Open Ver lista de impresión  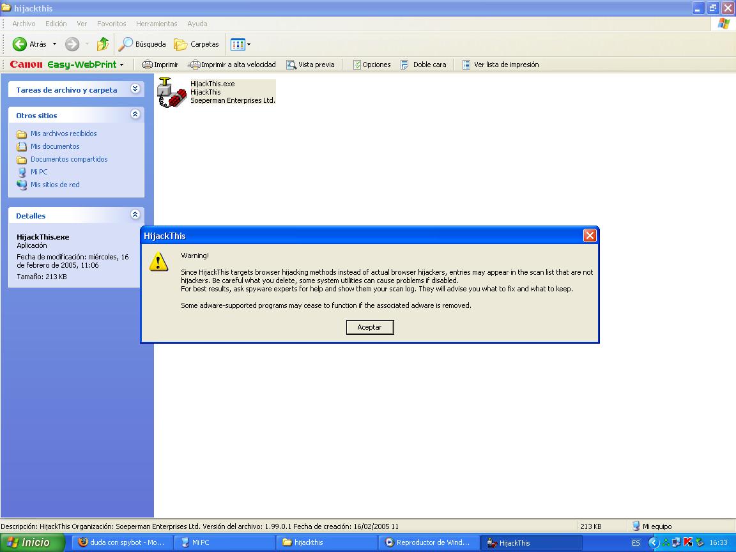tap(500, 65)
